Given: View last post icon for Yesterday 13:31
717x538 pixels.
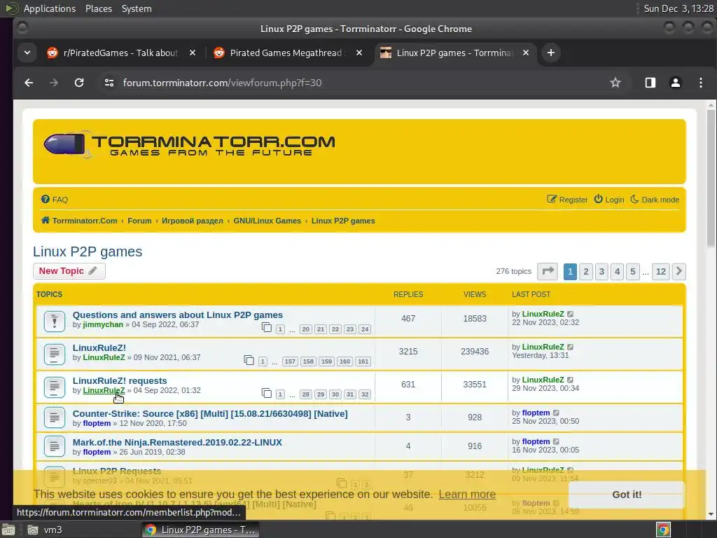Looking at the screenshot, I should pos(570,347).
